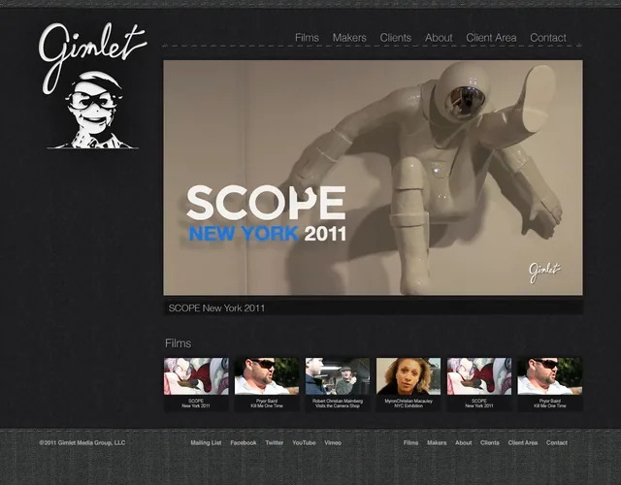Open the first SCOPE New York 2011 thumbnail

coord(196,384)
